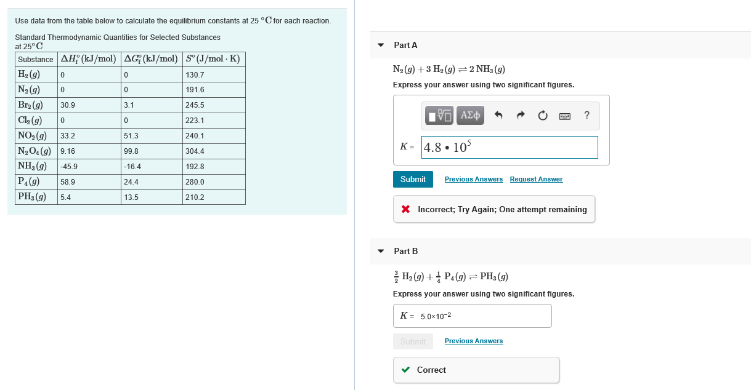
Task: Click the disabled Submit button in Part B
Action: pyautogui.click(x=413, y=341)
